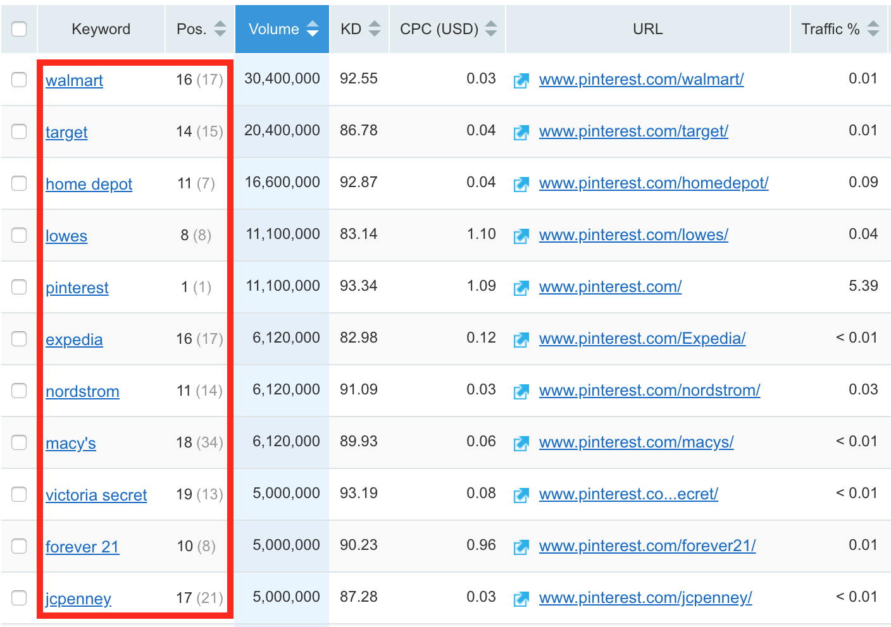Open the expedia keyword link
This screenshot has height=627, width=891.
[x=74, y=340]
